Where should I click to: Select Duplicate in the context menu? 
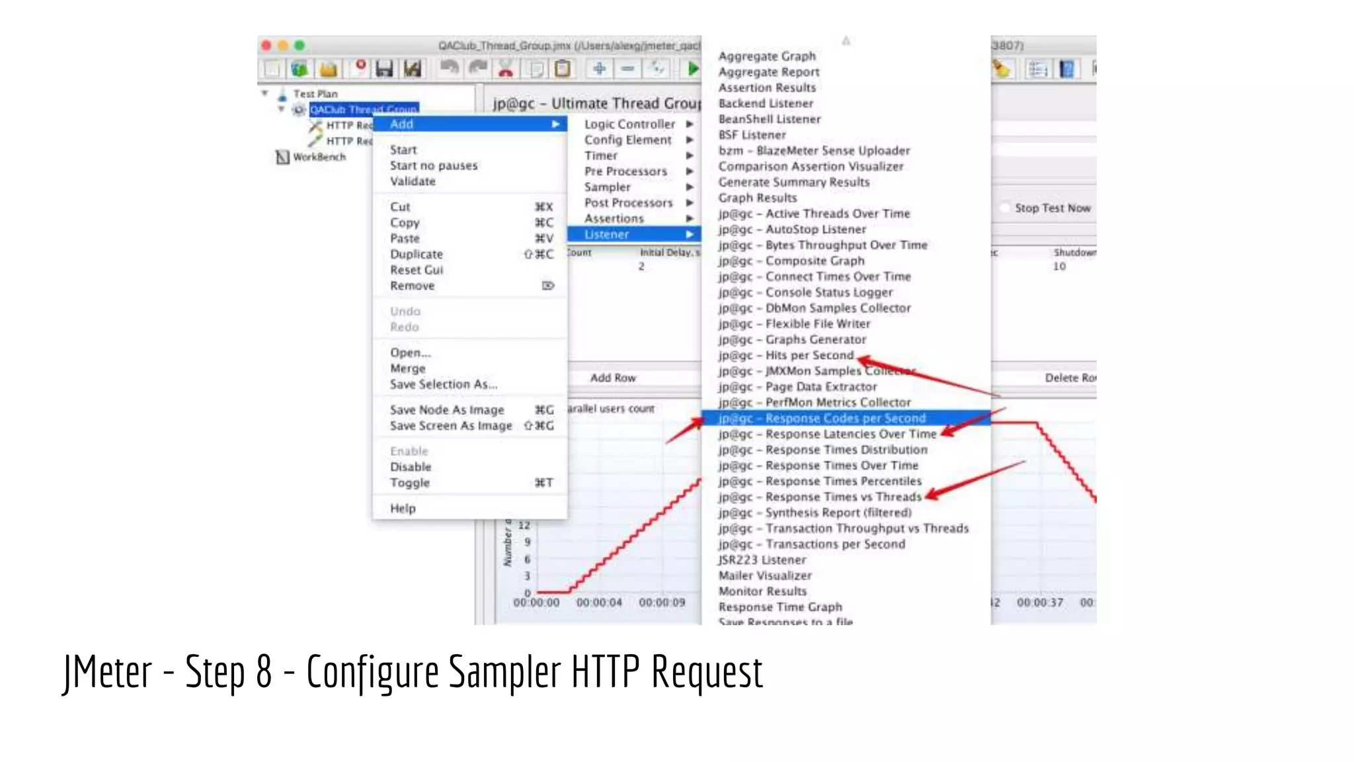470,255
